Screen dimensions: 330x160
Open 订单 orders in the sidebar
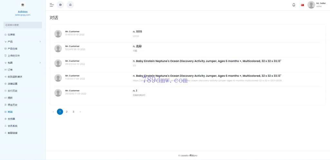pyautogui.click(x=10, y=70)
